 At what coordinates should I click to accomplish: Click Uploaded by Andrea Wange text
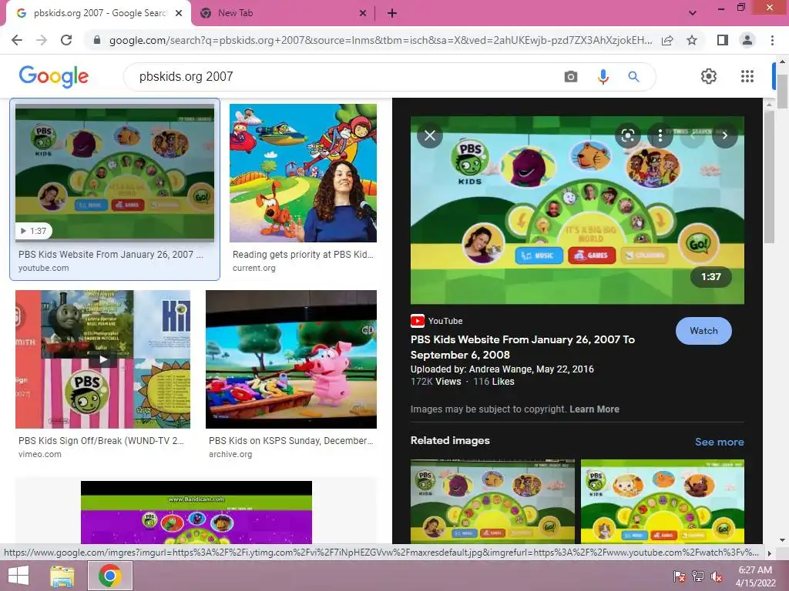click(x=502, y=369)
